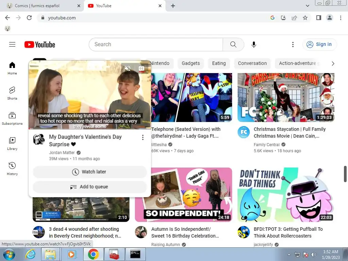
Task: Go to Home in sidebar
Action: tap(12, 68)
